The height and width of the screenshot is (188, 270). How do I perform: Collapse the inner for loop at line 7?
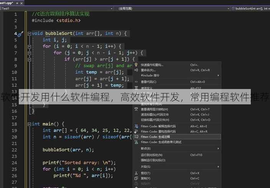[x=29, y=53]
